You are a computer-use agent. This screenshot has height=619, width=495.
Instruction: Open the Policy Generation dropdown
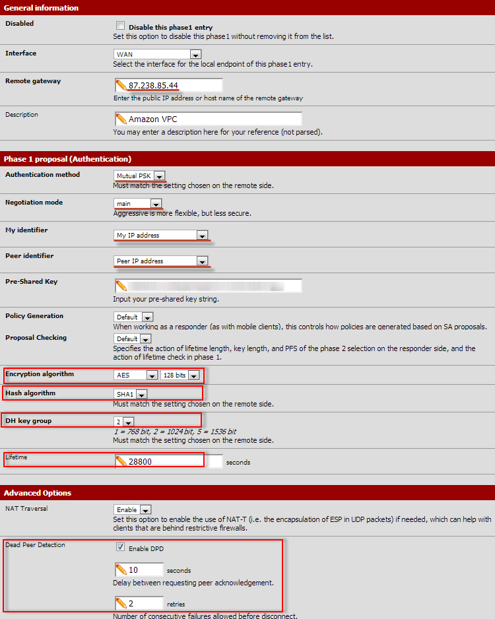pos(133,317)
